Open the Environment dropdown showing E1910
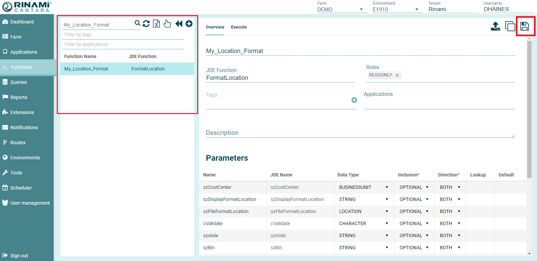 coord(395,9)
